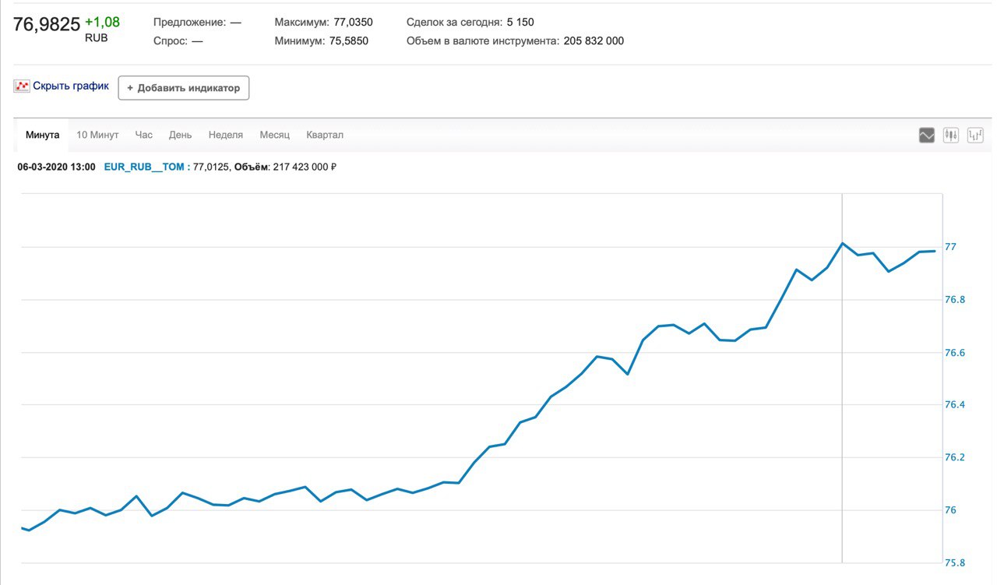Click the Максимум value 77,0350
Image resolution: width=997 pixels, height=585 pixels.
coord(353,23)
